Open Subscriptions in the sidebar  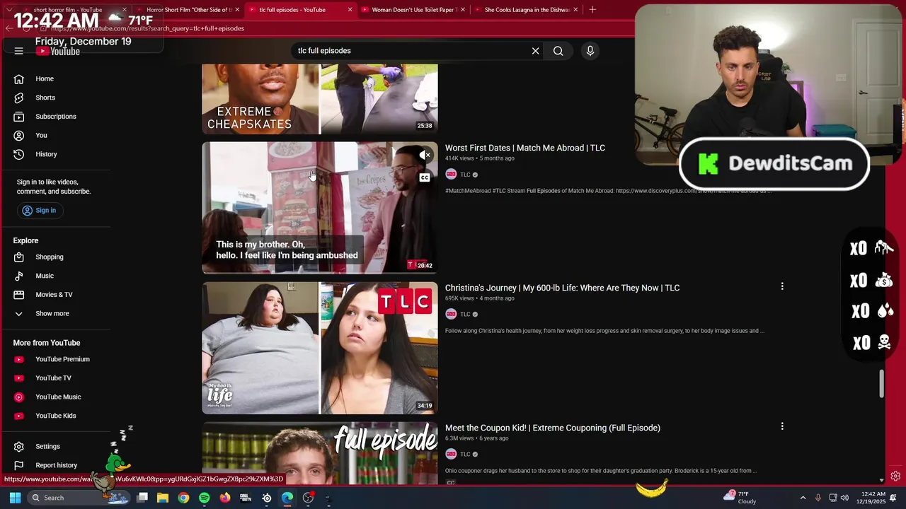click(57, 117)
